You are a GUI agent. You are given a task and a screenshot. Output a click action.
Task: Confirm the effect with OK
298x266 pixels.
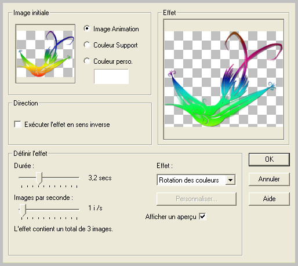tap(269, 159)
